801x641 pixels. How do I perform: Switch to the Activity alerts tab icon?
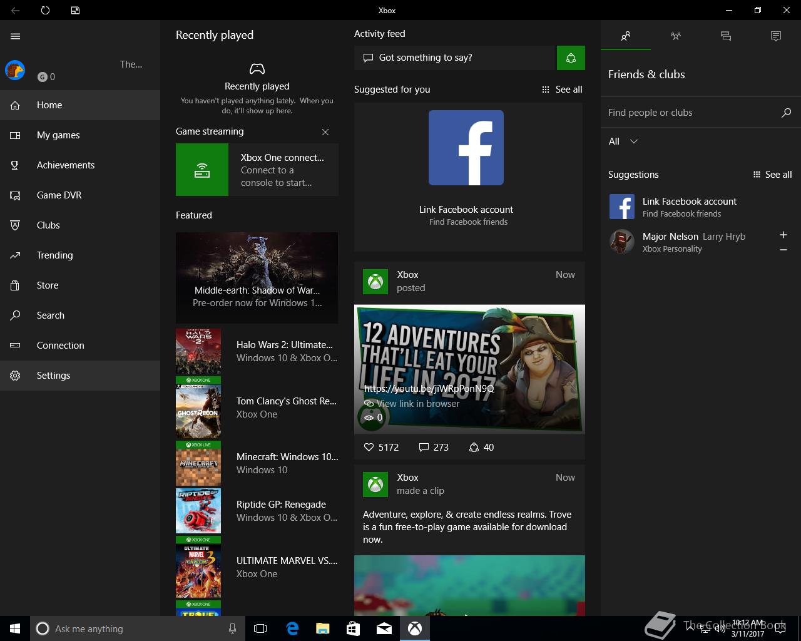776,36
